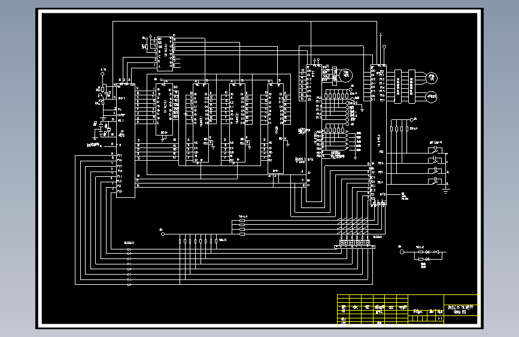The height and width of the screenshot is (337, 519).
Task: Select the diode circuit terminal circle at lower right
Action: [402, 252]
